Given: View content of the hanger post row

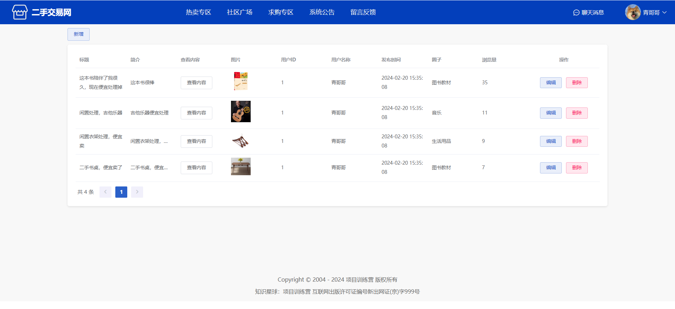Looking at the screenshot, I should (197, 142).
